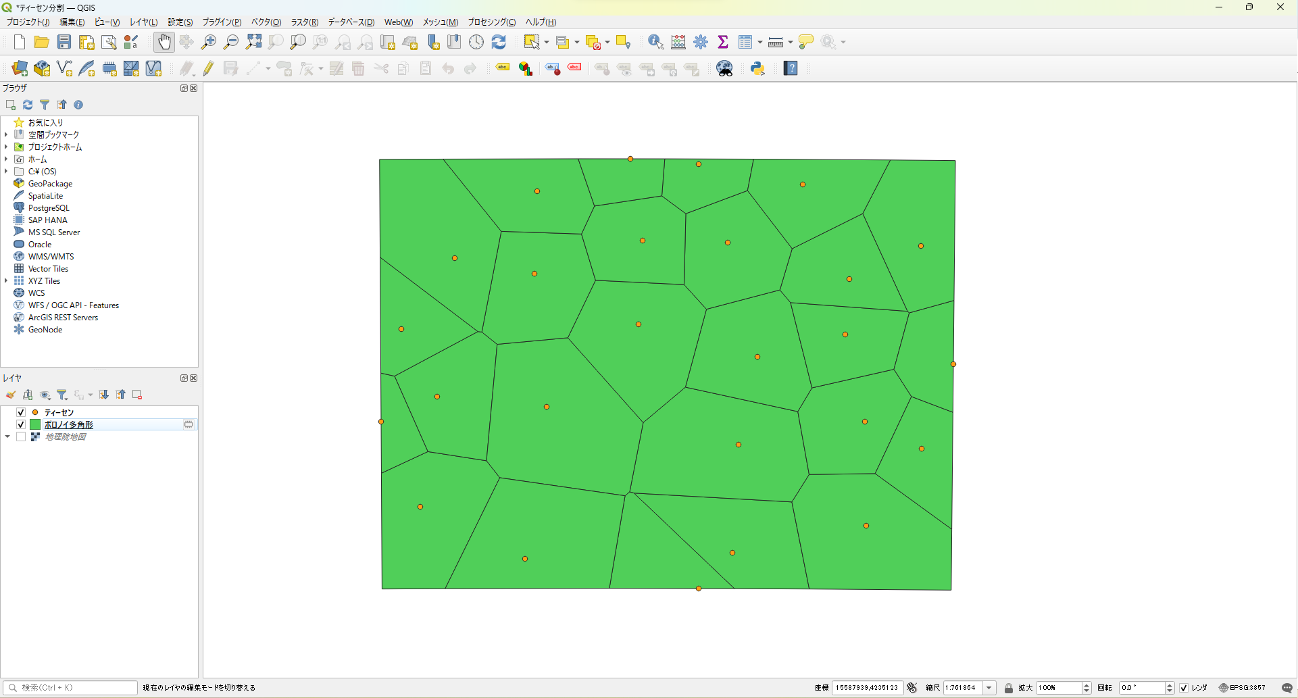Toggle editing with the yellow pencil icon
The height and width of the screenshot is (698, 1298).
click(208, 68)
